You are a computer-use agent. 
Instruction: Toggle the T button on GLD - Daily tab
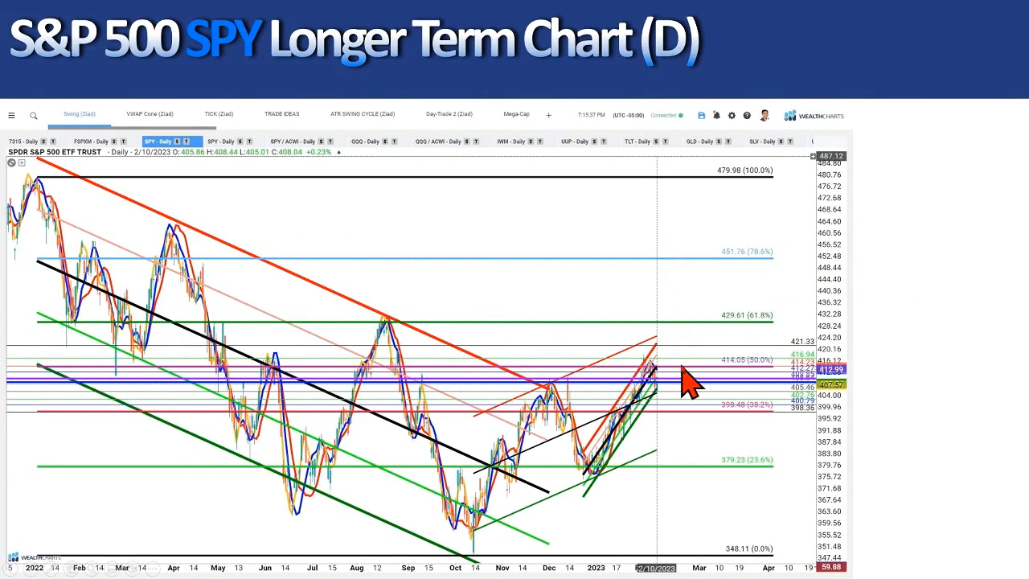point(730,142)
